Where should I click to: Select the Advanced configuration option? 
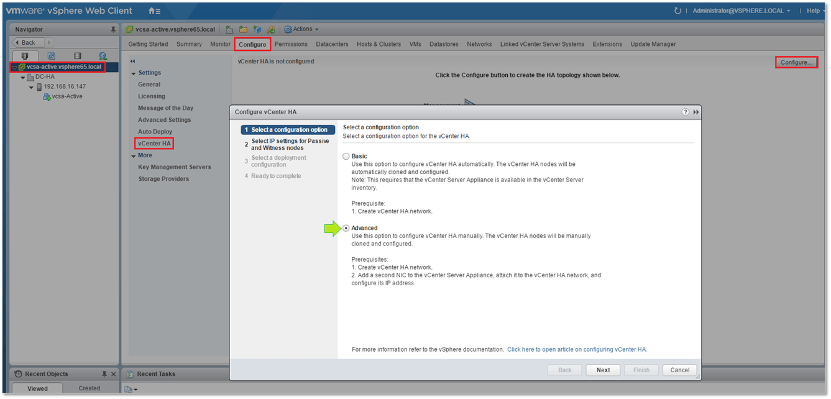tap(346, 228)
